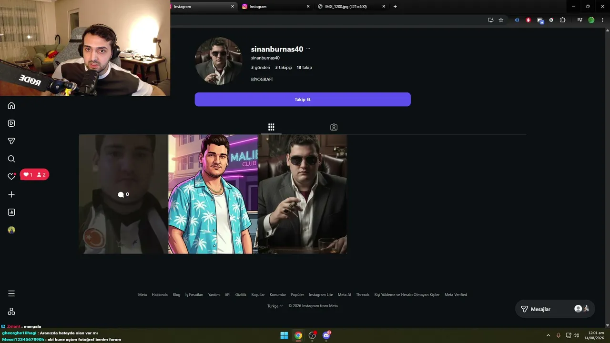Click the Takip Et follow button
Viewport: 610px width, 343px height.
pos(303,100)
